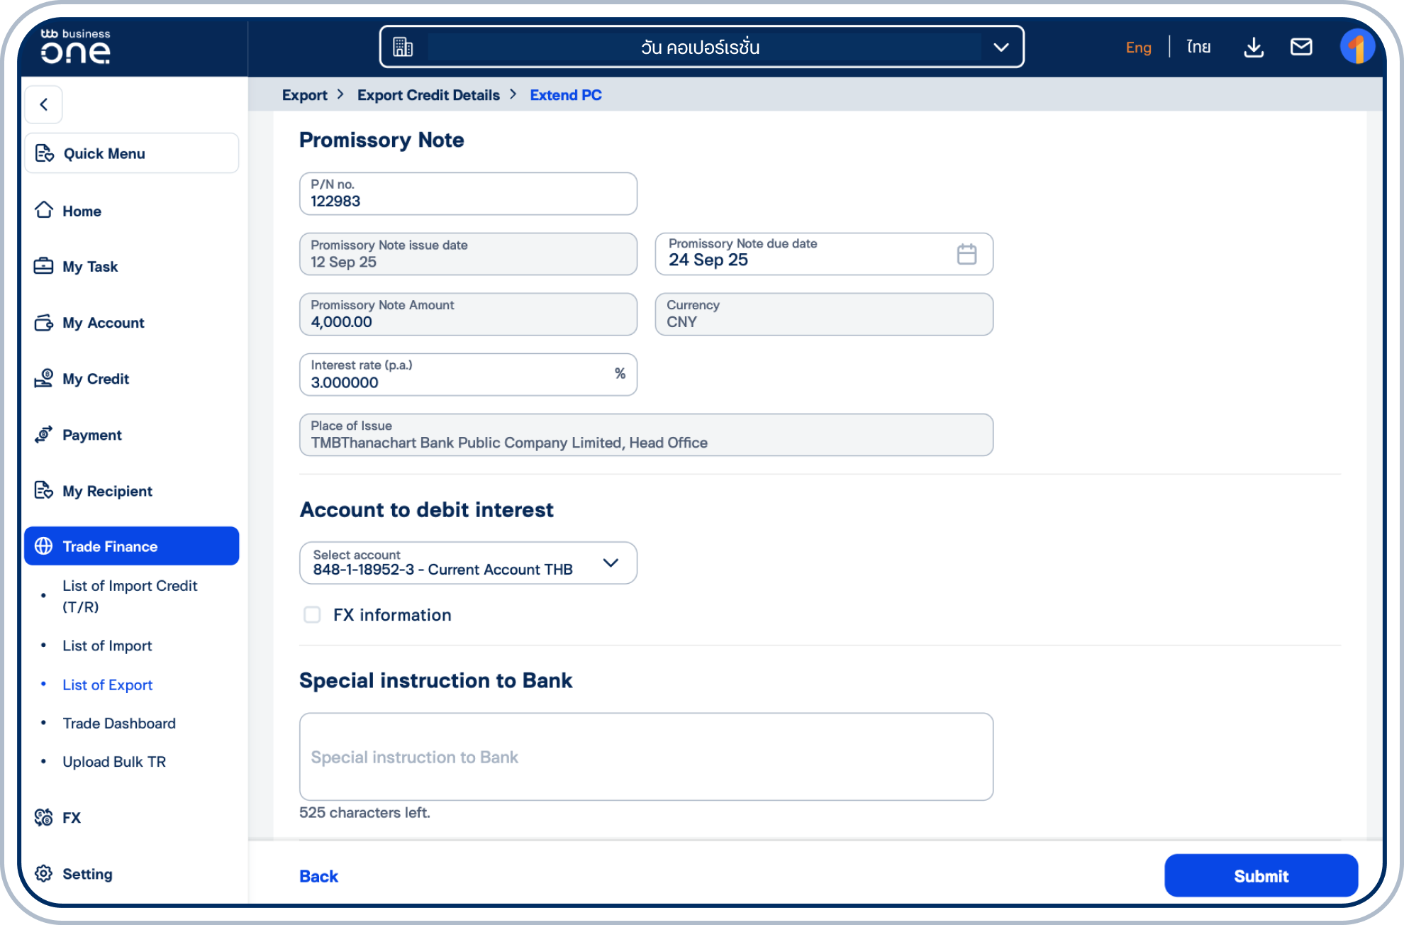Open My Credit section

[96, 378]
